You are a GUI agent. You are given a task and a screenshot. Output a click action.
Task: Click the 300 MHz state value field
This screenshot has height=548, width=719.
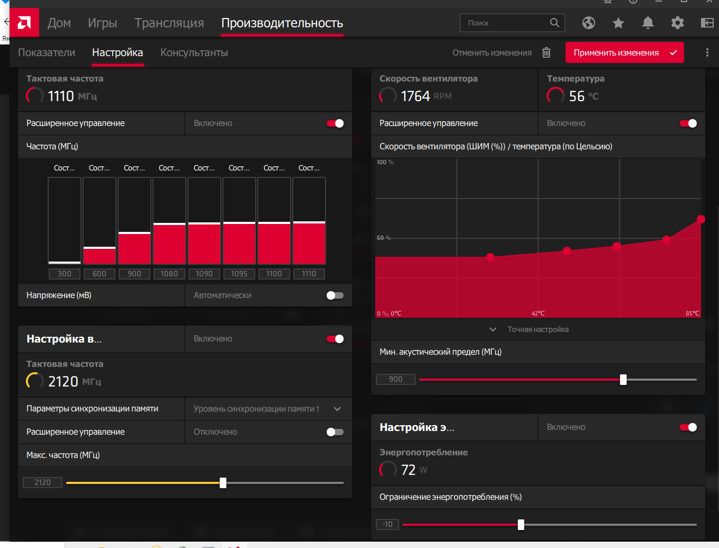tap(65, 274)
